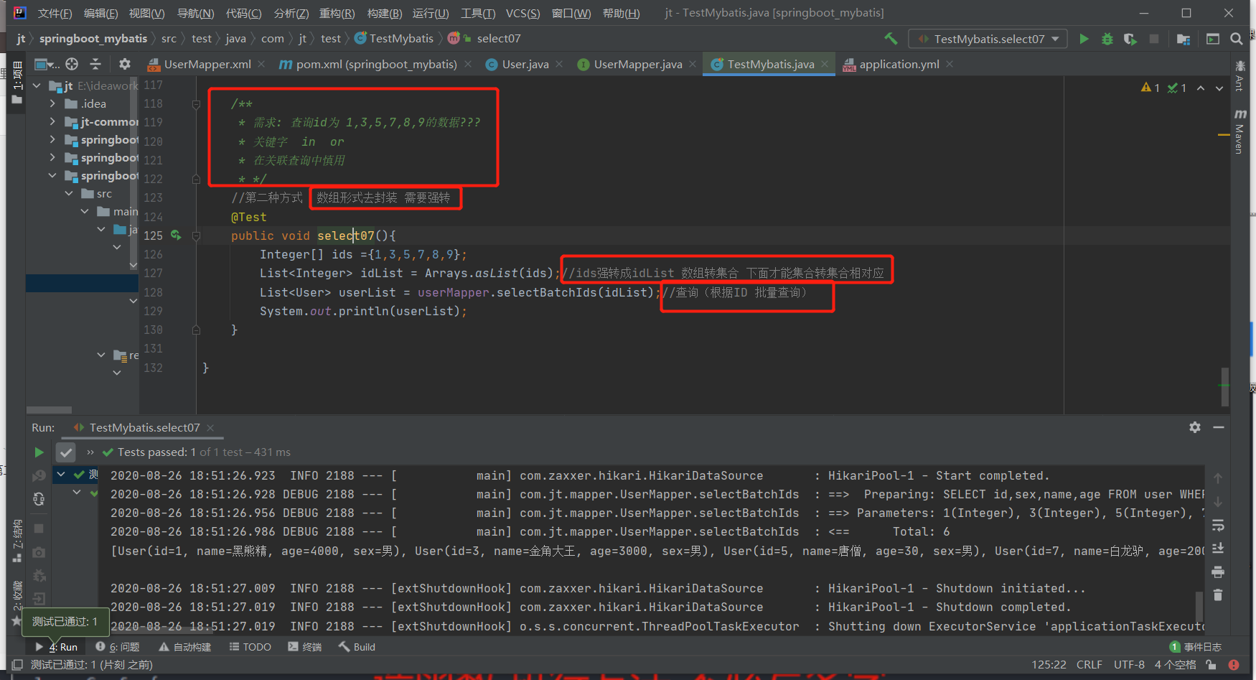Open 事件日志 event log
Image resolution: width=1256 pixels, height=680 pixels.
click(1196, 647)
